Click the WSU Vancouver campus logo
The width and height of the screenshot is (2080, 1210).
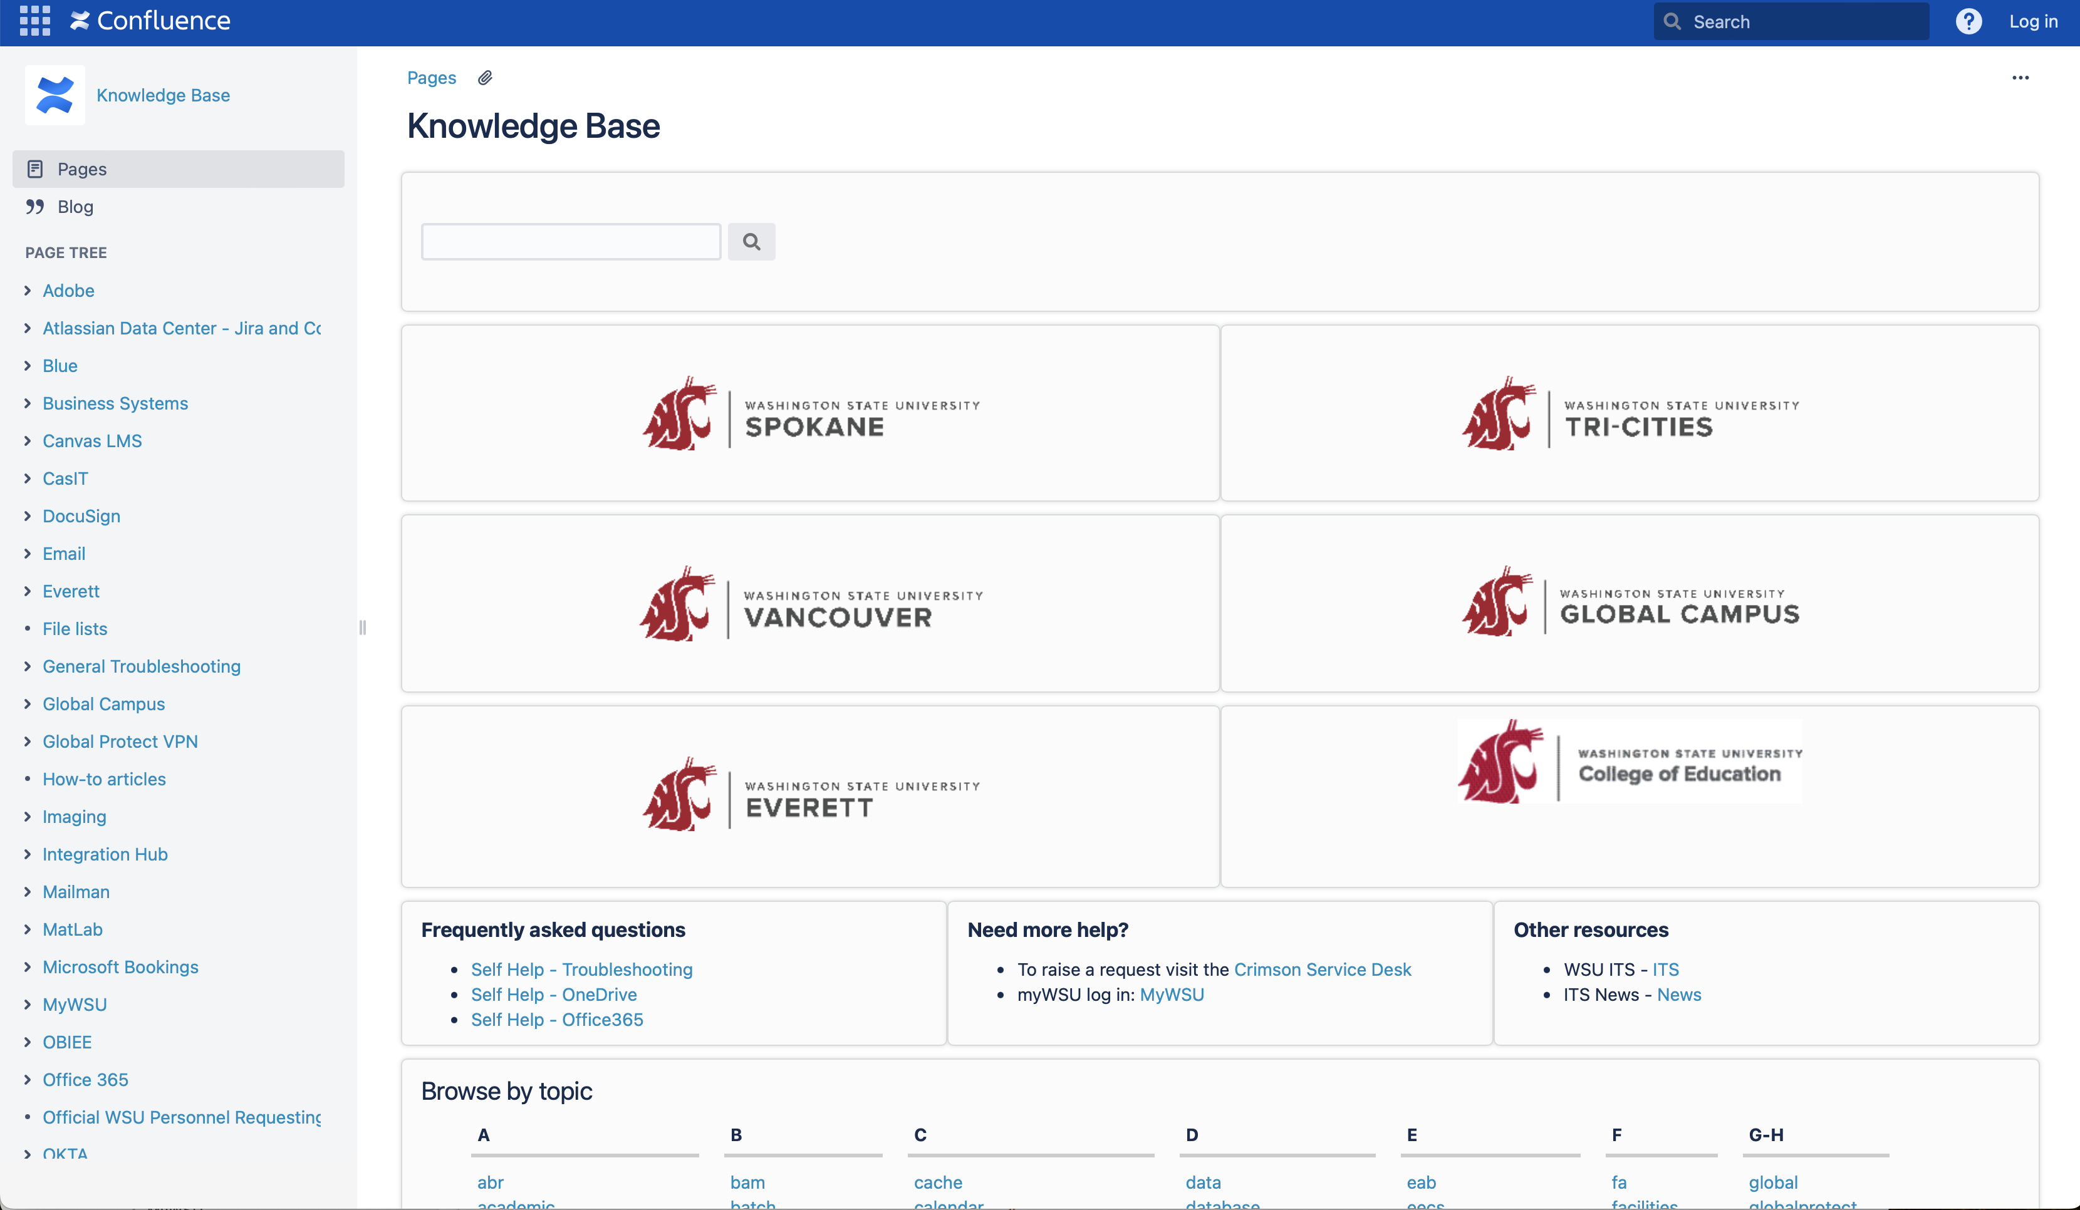(809, 604)
